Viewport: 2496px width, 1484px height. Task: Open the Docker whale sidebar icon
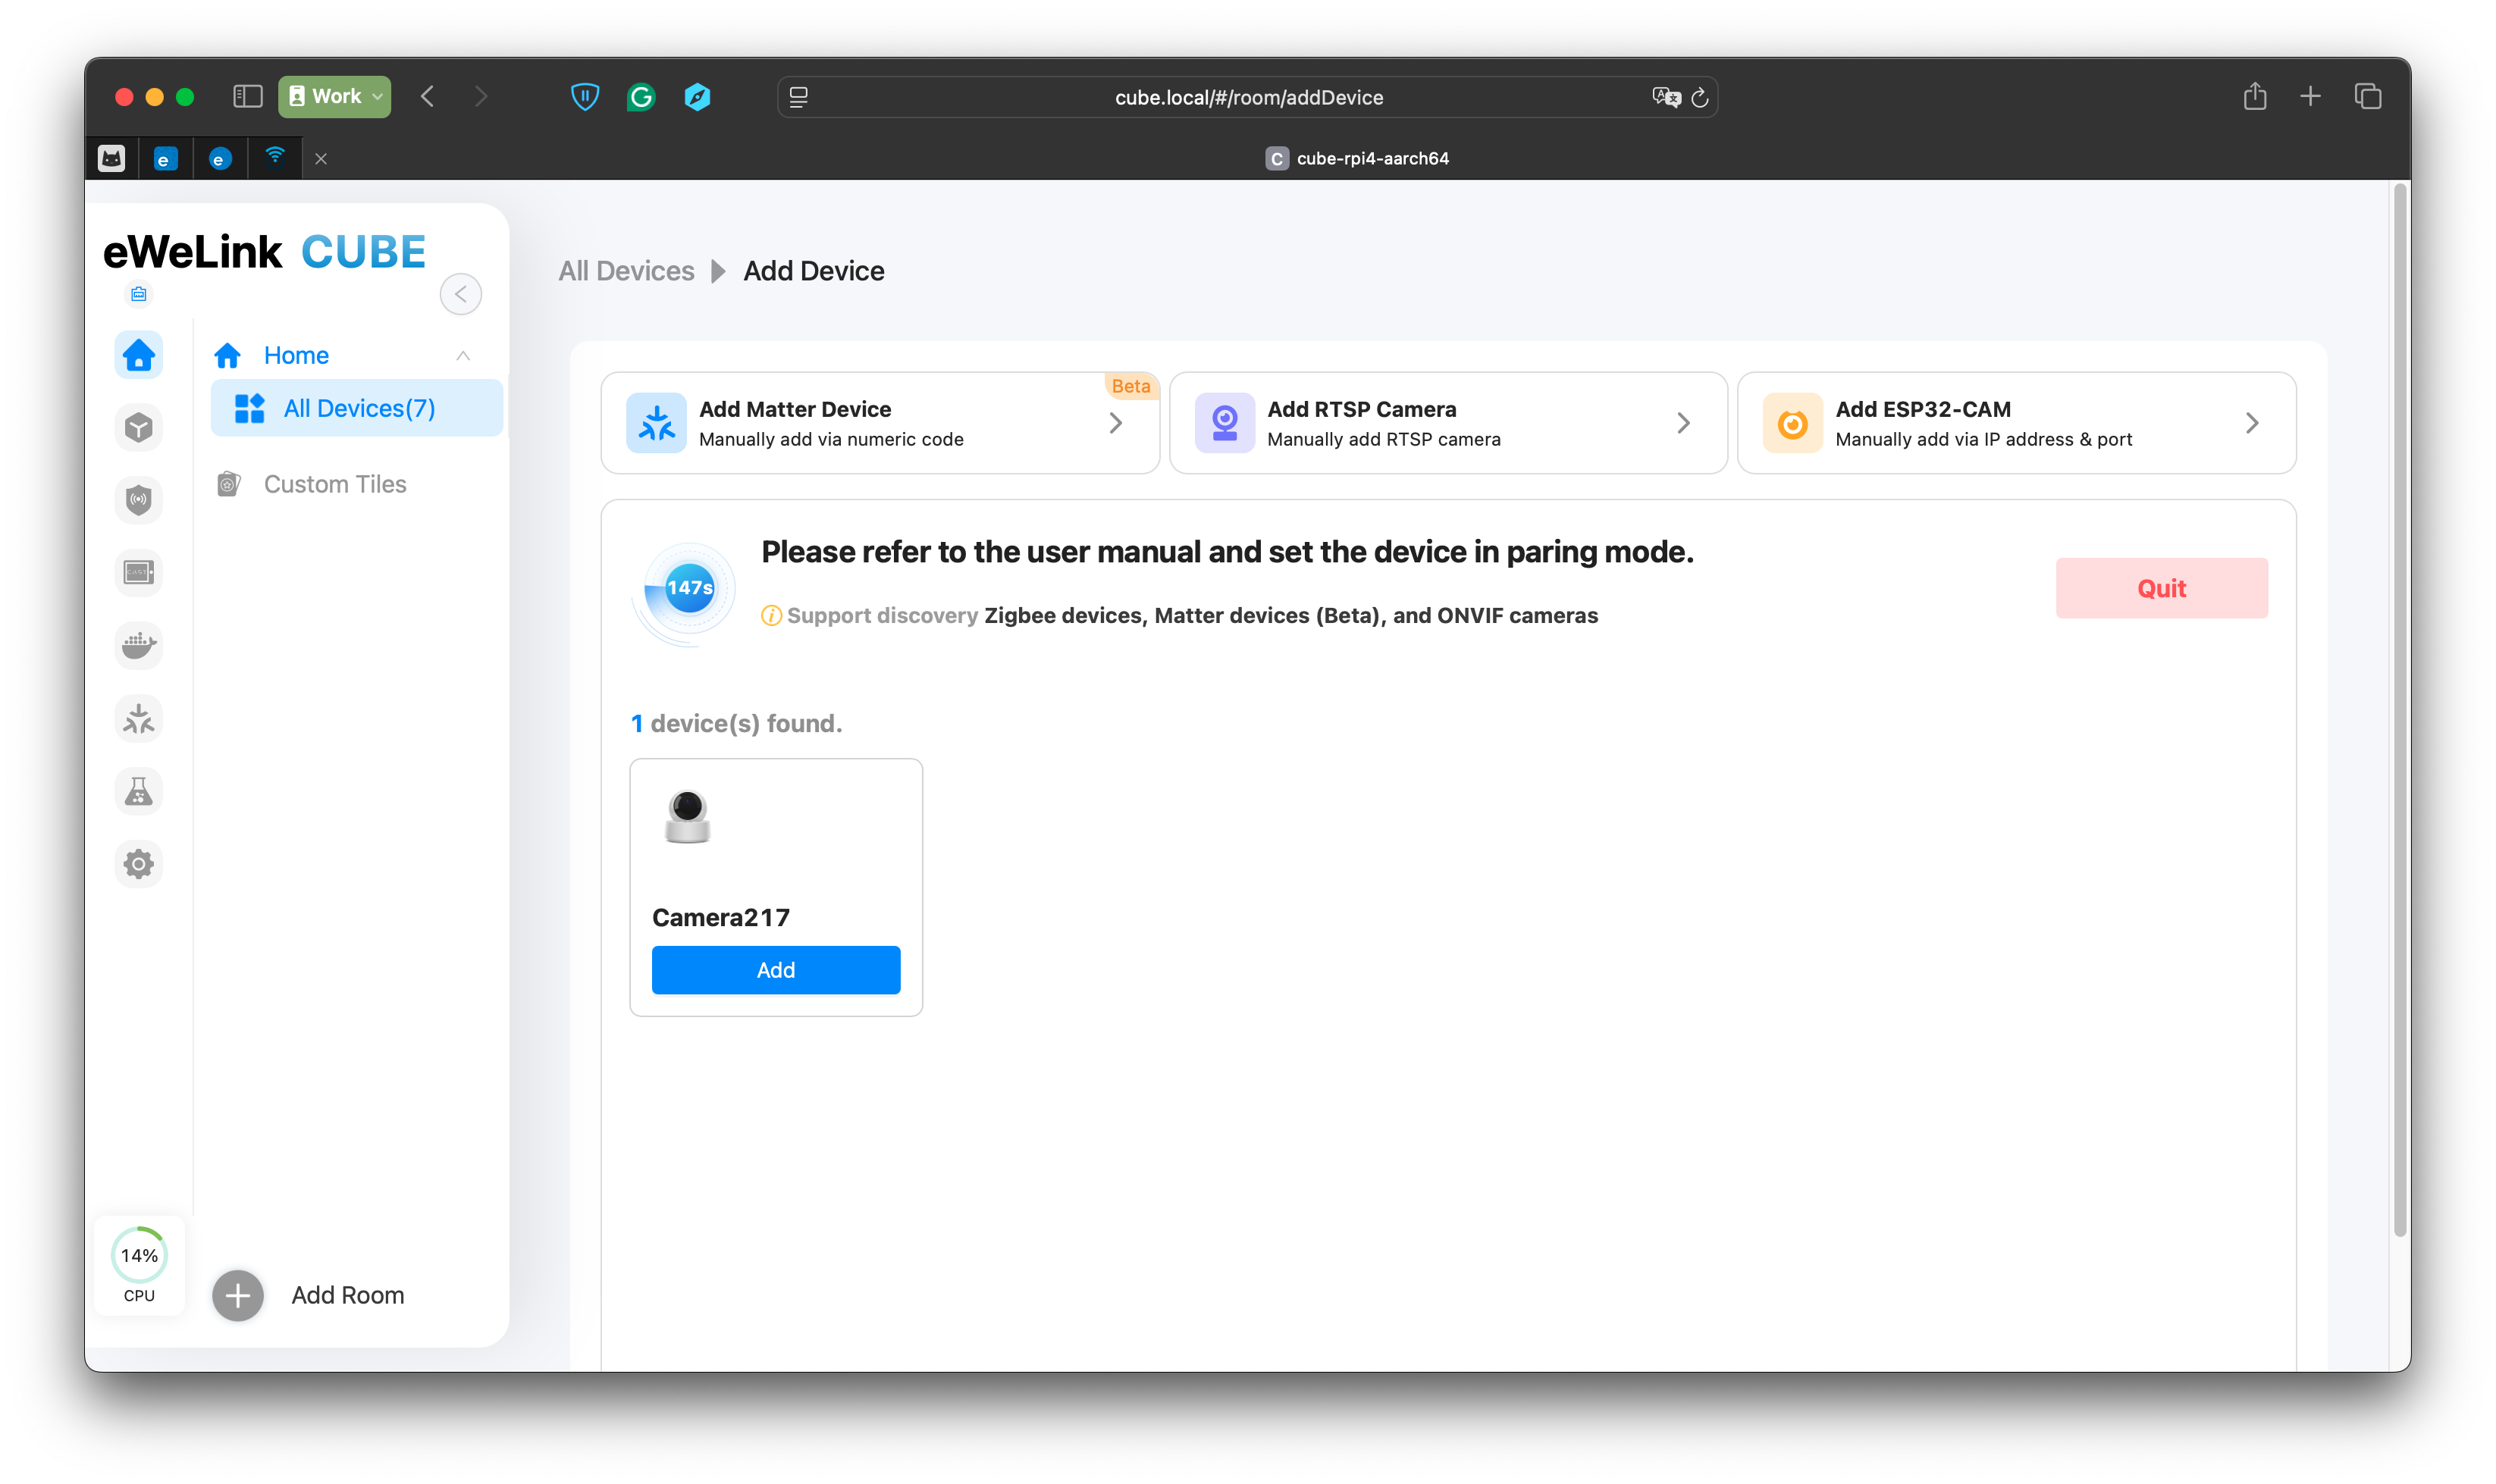(x=139, y=645)
